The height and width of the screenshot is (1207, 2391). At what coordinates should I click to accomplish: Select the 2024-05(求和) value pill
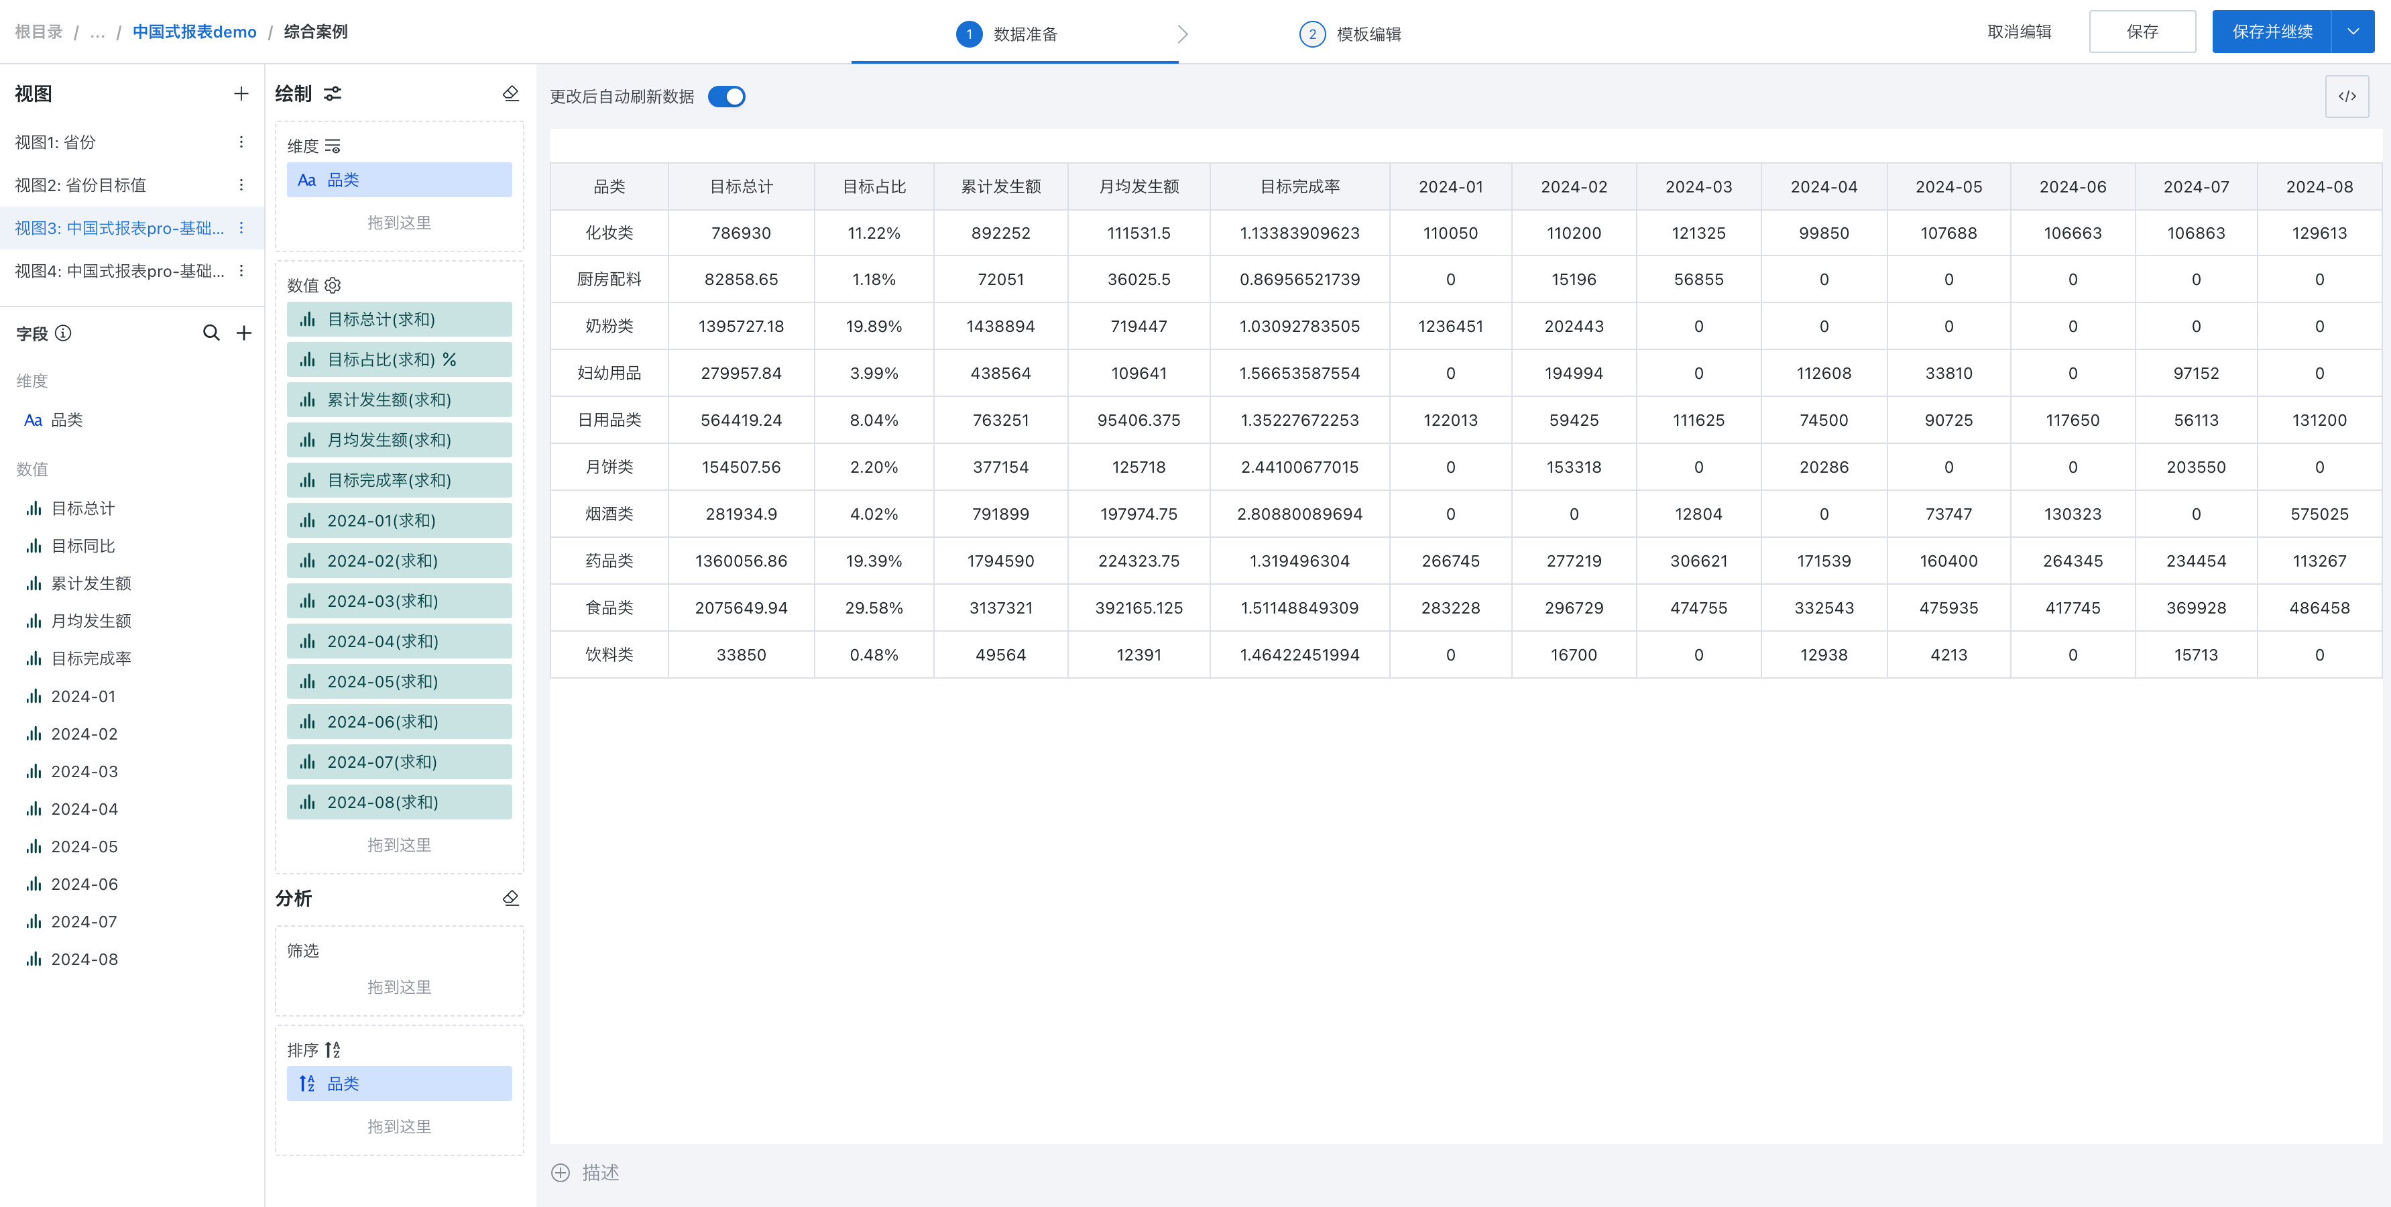pos(399,681)
